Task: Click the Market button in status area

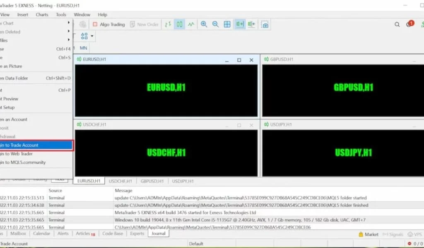Action: [x=368, y=234]
